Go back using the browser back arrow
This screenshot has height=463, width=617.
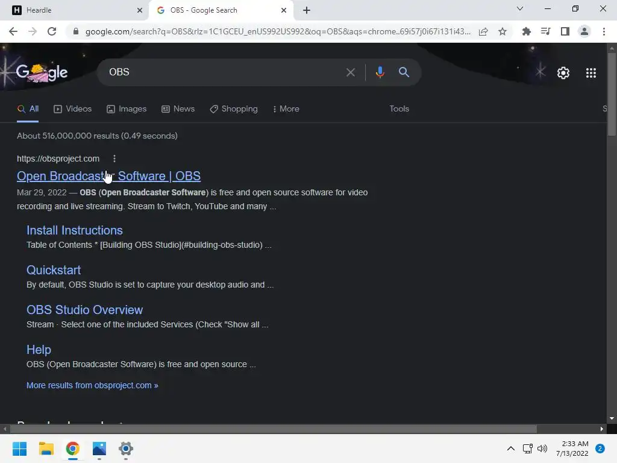click(13, 31)
